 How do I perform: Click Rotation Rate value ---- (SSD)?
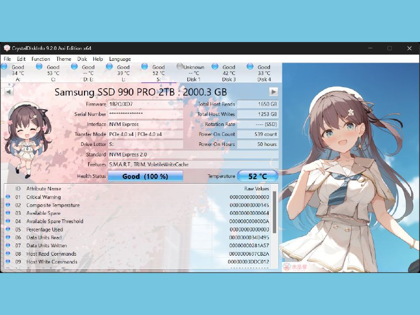tap(258, 124)
